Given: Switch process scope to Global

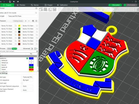Looking at the screenshot, I should 10,49.
